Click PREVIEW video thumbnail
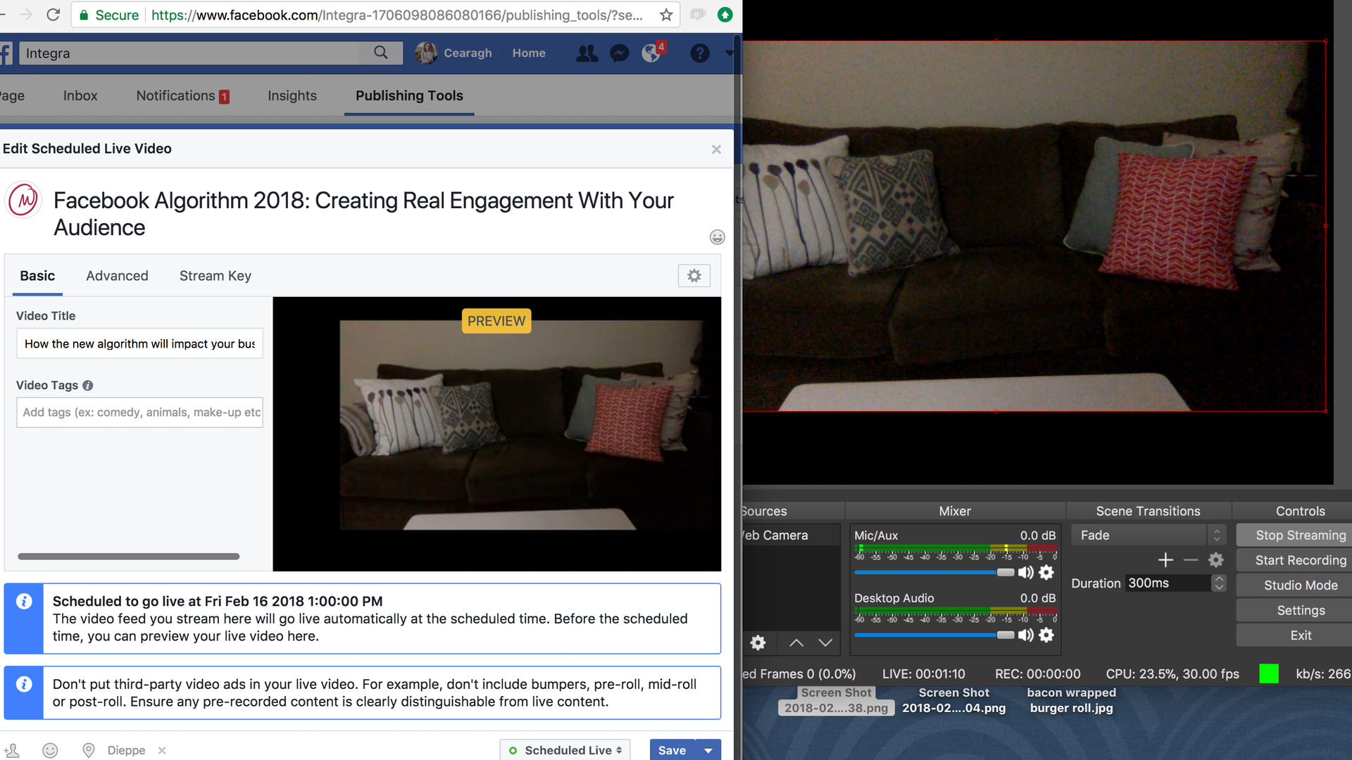Viewport: 1352px width, 760px height. tap(497, 433)
